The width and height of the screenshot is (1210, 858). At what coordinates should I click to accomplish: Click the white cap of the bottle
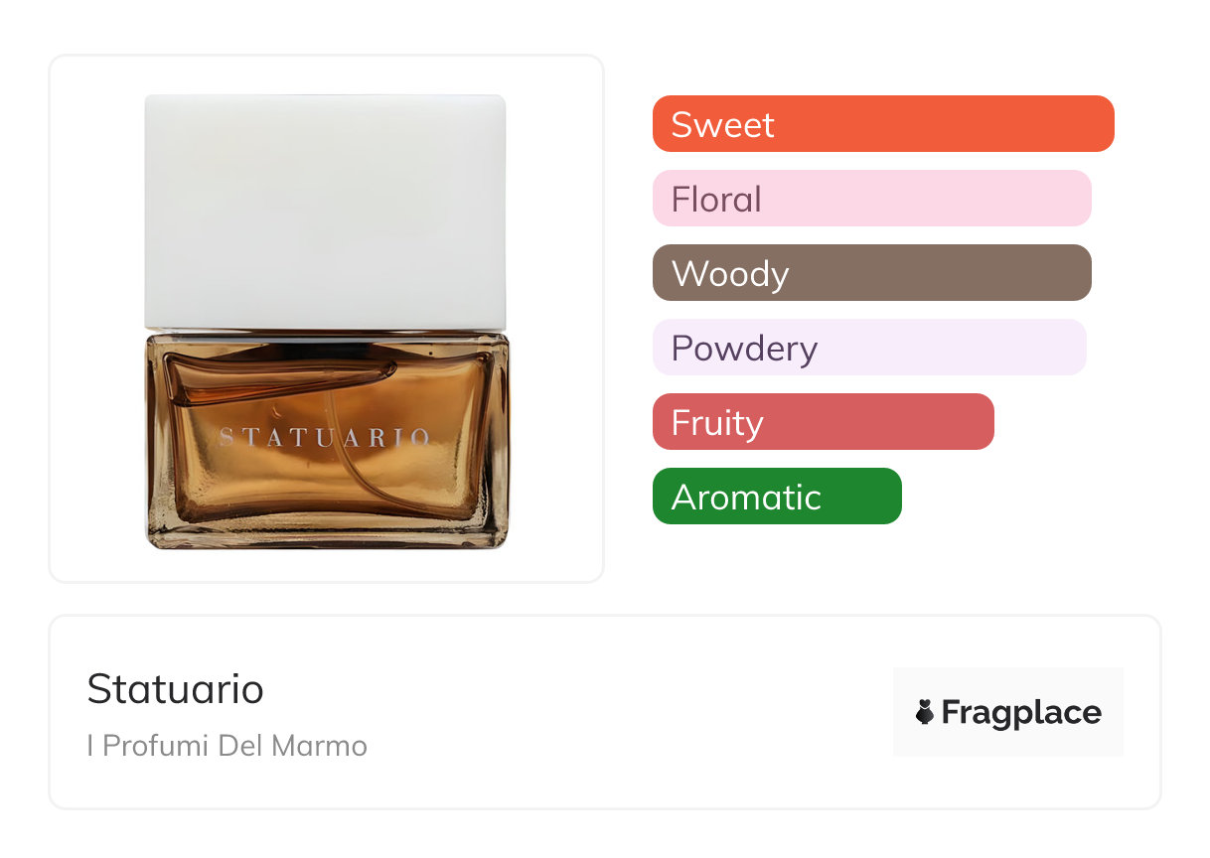coord(325,211)
